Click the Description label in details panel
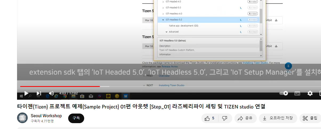The height and width of the screenshot is (129, 321). (x=165, y=46)
